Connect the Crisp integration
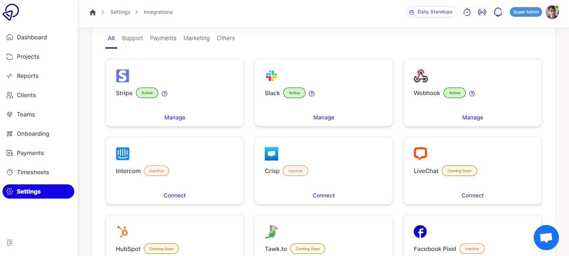 (x=324, y=196)
